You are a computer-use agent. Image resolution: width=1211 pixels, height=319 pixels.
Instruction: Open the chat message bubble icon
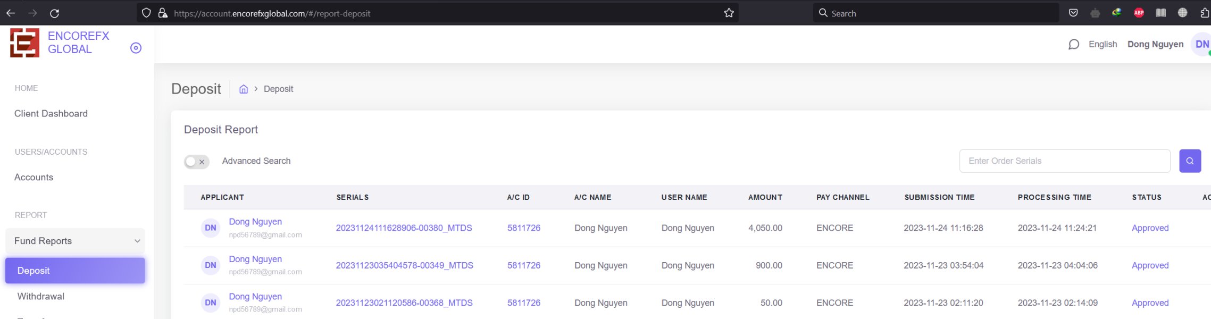(1073, 45)
